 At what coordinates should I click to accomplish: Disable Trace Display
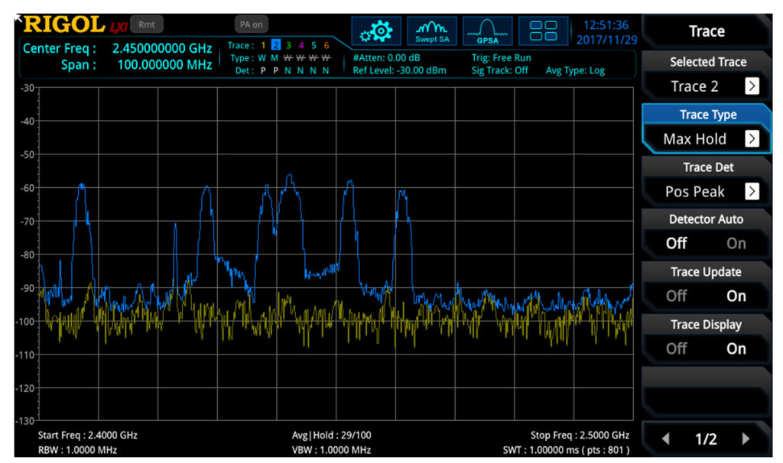(x=676, y=348)
